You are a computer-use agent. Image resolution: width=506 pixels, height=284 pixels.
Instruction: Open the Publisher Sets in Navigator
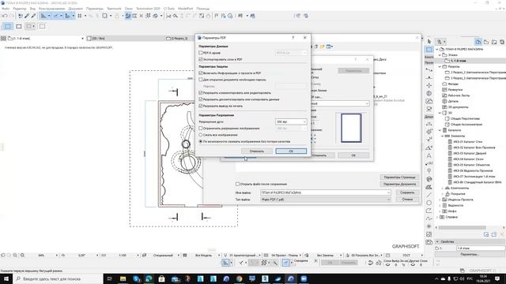(x=502, y=42)
